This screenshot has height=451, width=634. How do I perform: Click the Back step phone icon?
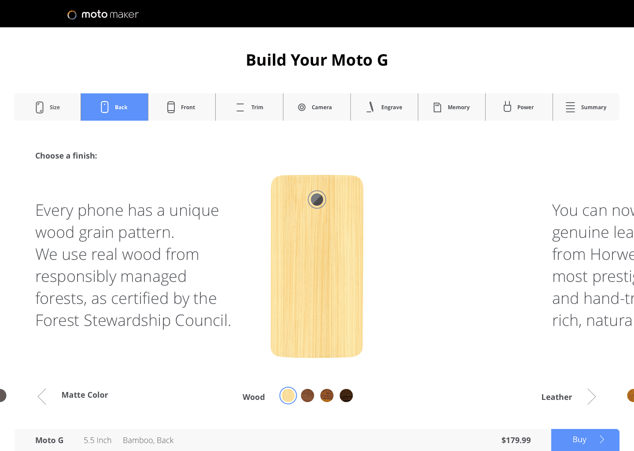click(105, 107)
